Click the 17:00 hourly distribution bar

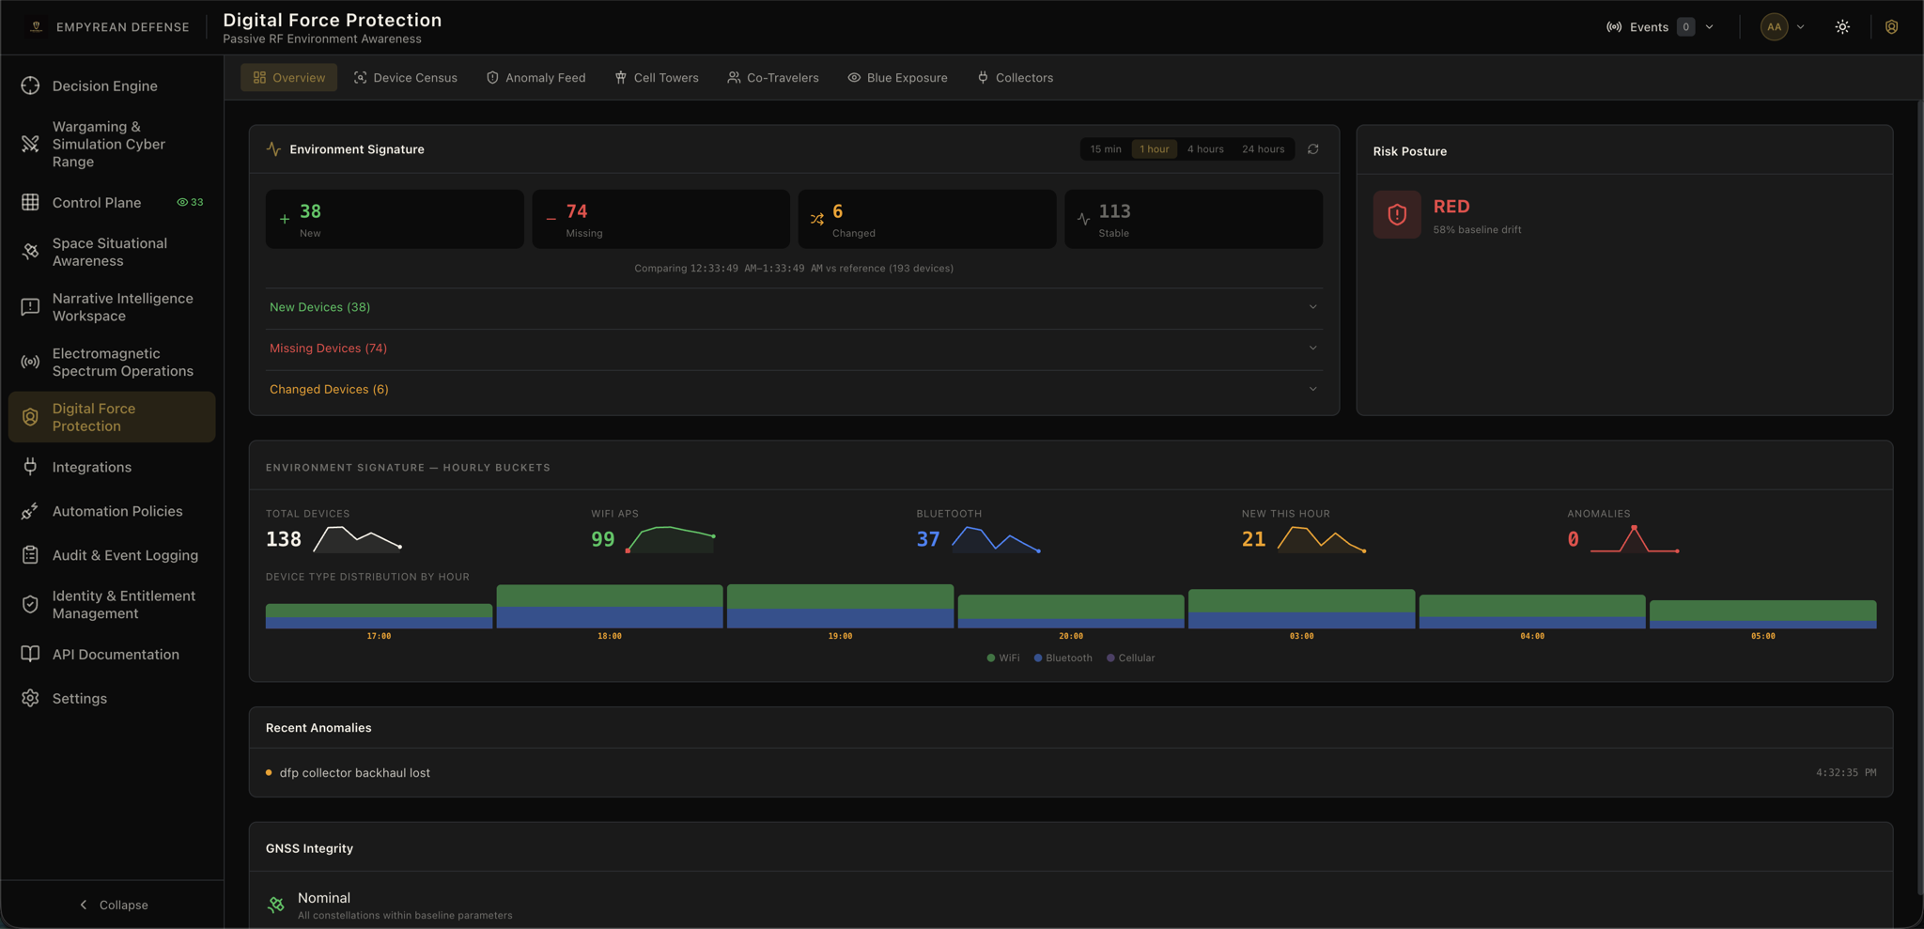379,616
